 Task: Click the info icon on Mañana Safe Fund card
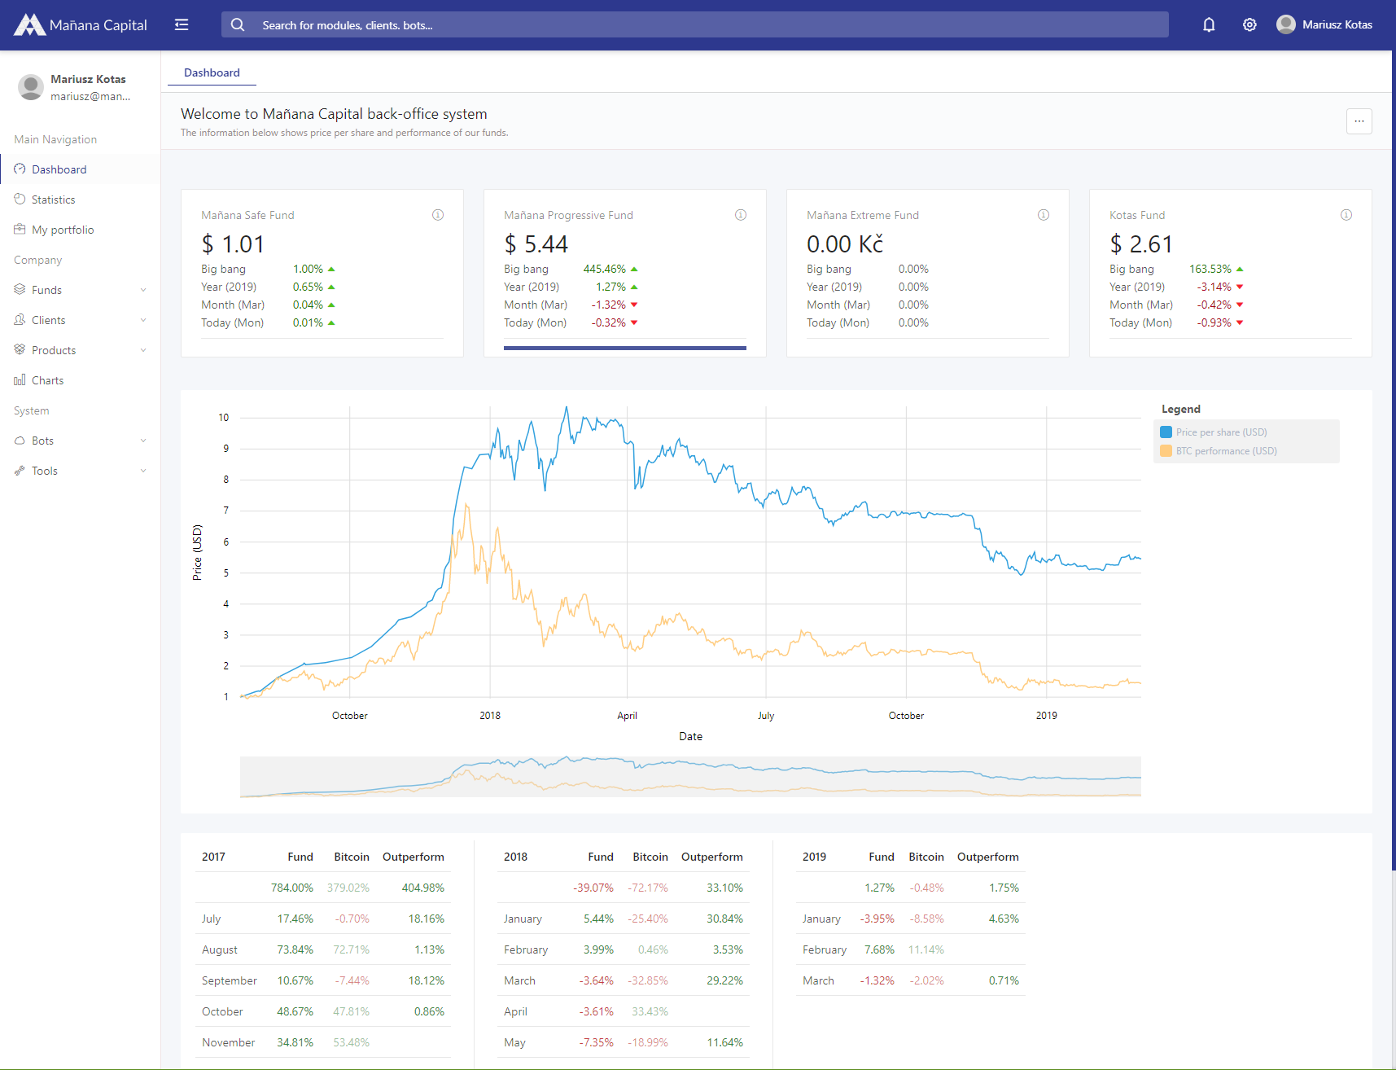[x=438, y=215]
